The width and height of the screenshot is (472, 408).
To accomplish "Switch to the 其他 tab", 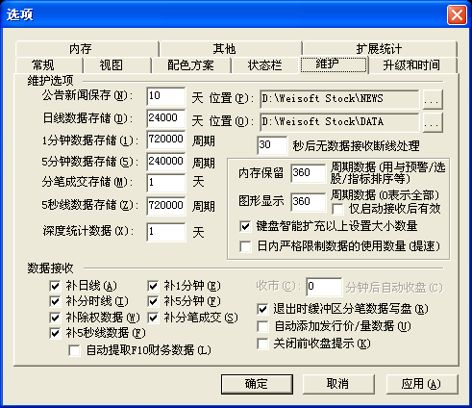I will tap(231, 49).
